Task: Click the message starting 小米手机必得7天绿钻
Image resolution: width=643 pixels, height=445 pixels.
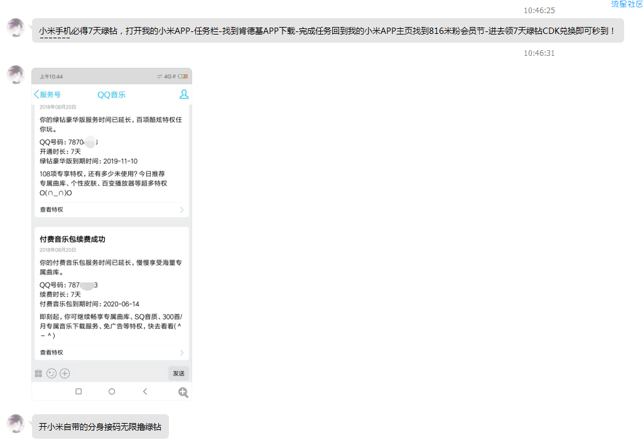Action: [328, 31]
